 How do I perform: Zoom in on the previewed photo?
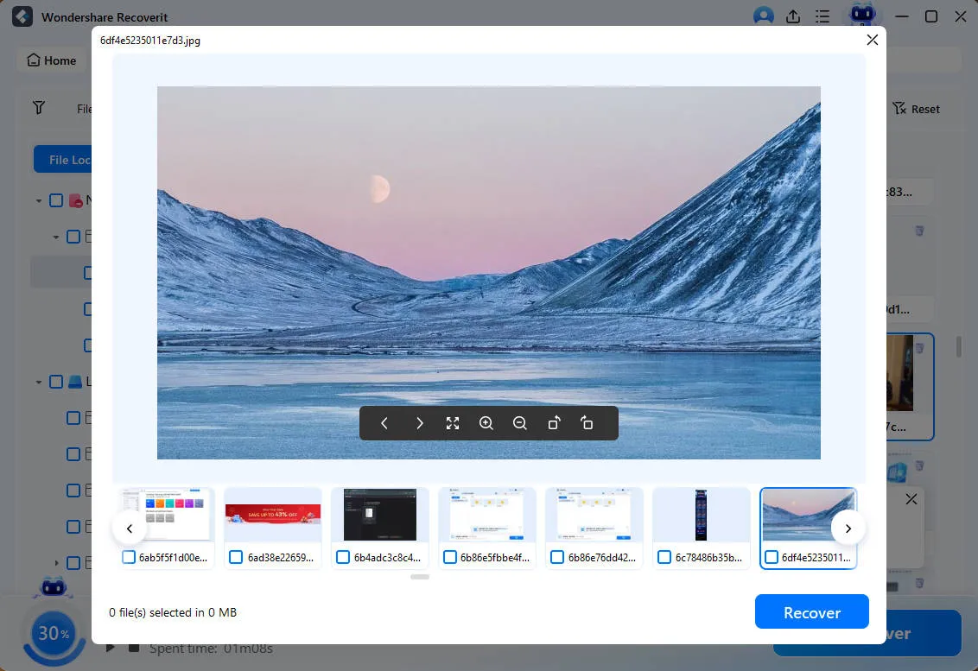[486, 423]
